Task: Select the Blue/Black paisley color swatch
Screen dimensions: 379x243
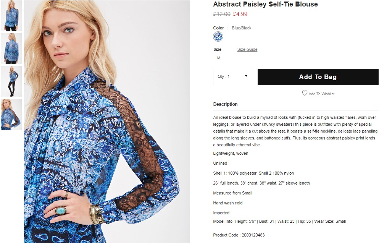Action: (218, 37)
